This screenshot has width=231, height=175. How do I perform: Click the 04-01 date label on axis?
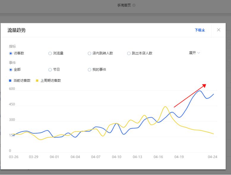click(54, 157)
